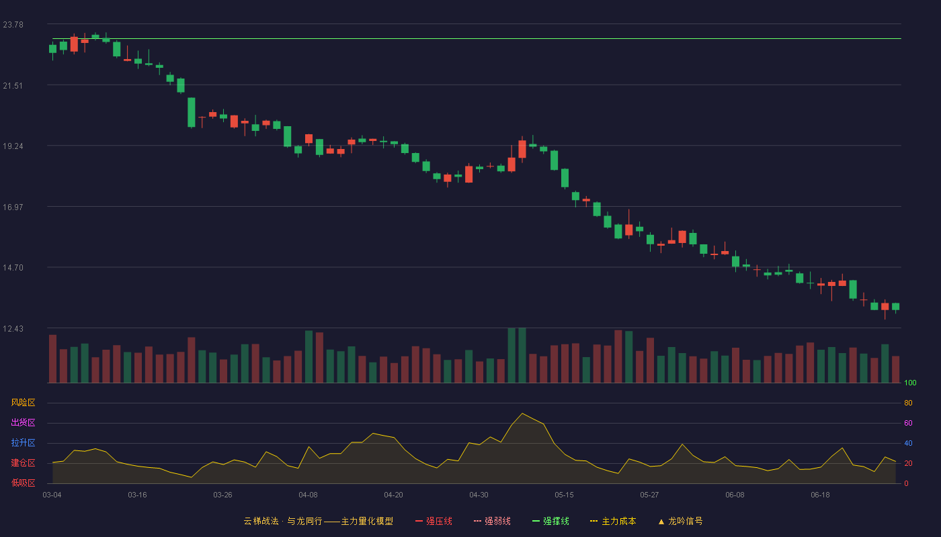Click the 05-27 date label
The image size is (941, 537).
tap(649, 495)
